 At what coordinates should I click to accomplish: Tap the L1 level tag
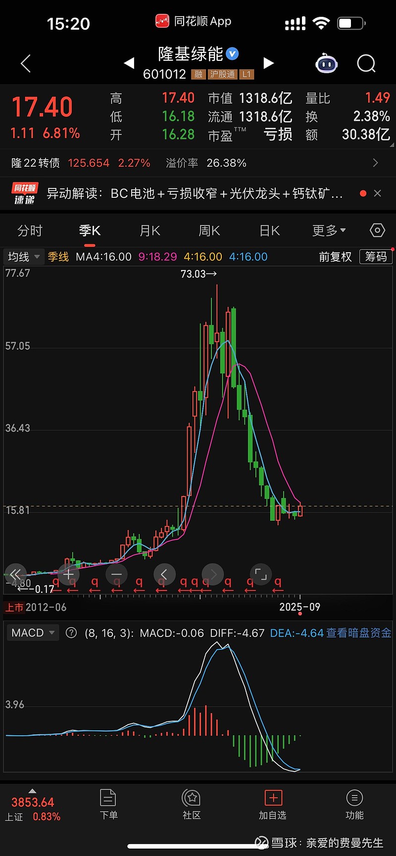(x=247, y=74)
